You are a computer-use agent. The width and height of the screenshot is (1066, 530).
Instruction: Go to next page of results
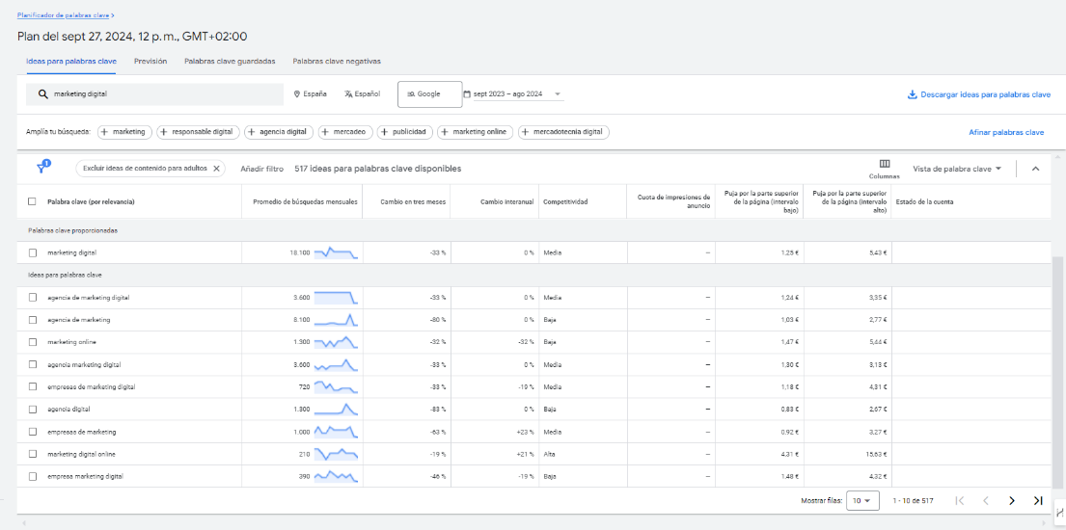point(1012,501)
